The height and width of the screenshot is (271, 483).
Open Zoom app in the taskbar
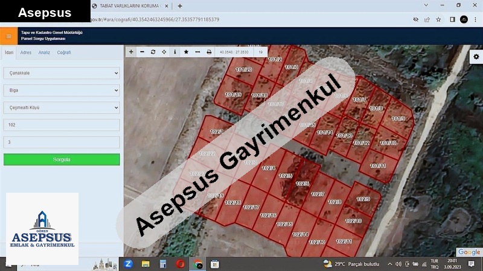tap(129, 264)
